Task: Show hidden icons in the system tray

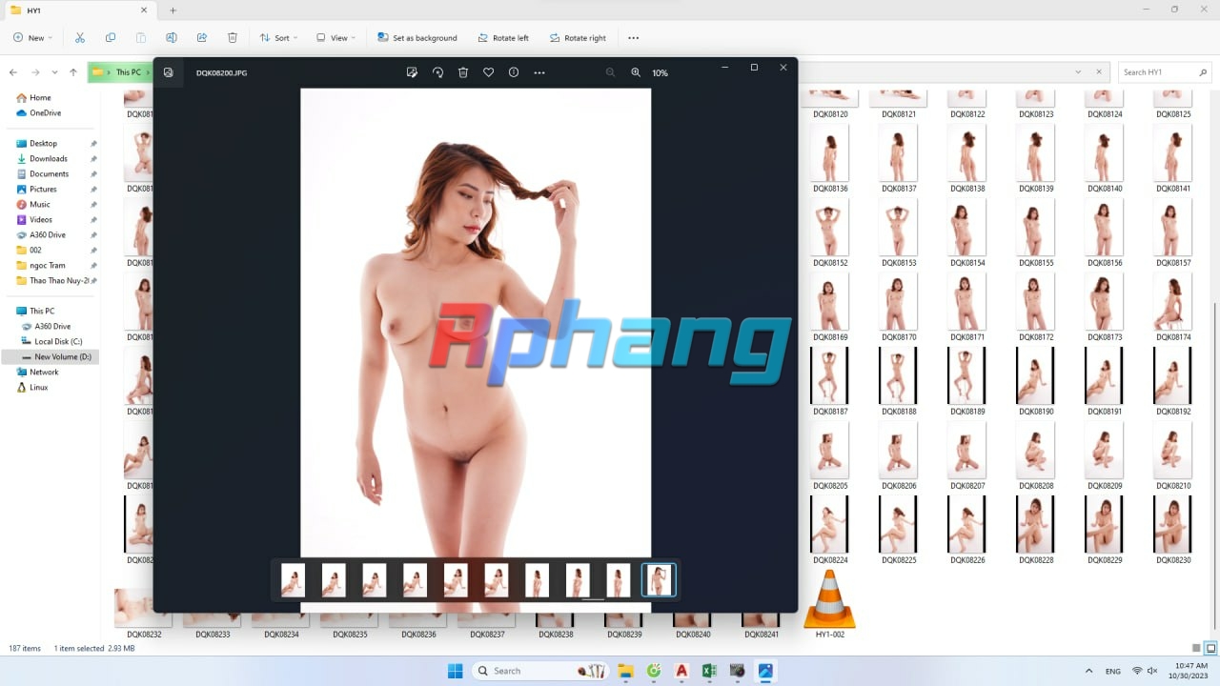Action: click(x=1088, y=671)
